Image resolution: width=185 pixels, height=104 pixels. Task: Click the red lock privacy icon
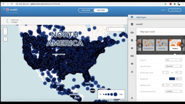click(x=8, y=10)
